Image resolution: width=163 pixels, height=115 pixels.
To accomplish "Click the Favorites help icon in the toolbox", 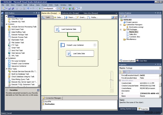I will click(x=38, y=90).
